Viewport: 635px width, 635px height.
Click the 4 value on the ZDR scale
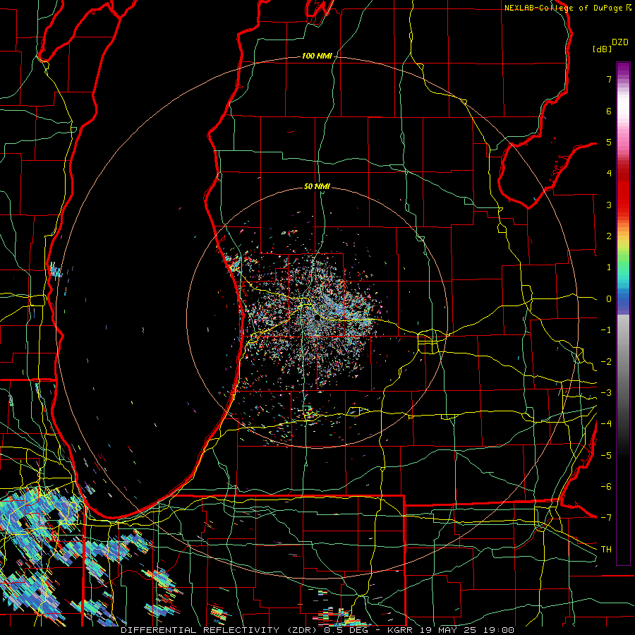pos(609,174)
